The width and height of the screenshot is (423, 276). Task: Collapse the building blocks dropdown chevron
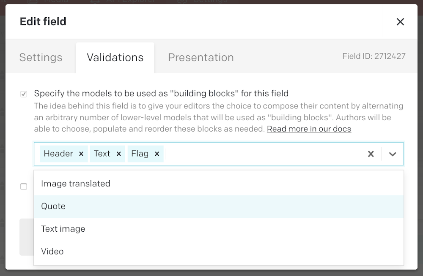coord(392,154)
